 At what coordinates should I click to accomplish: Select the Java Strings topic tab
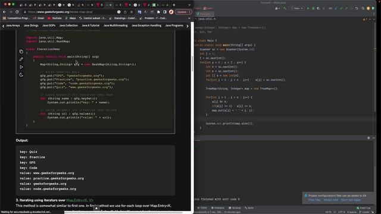pyautogui.click(x=31, y=26)
